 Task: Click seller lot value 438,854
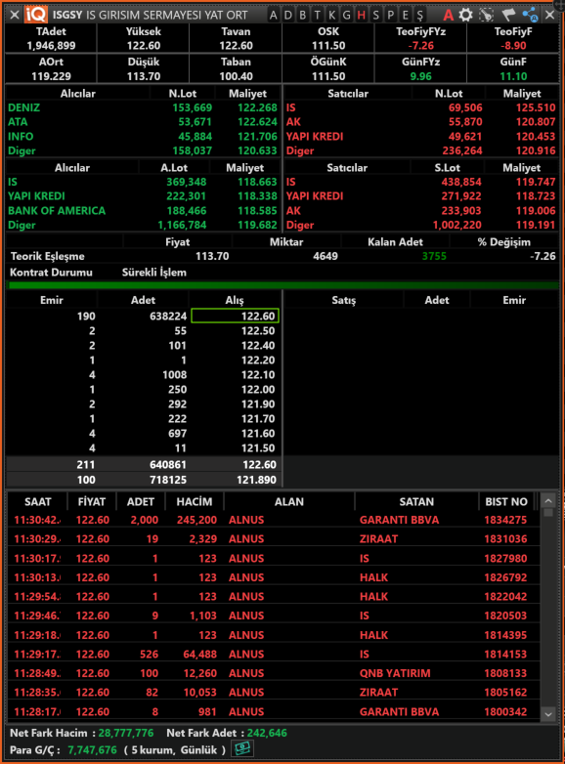coord(460,182)
